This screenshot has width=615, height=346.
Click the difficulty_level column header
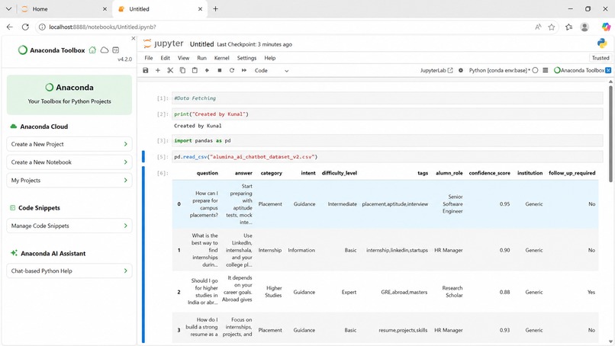[340, 173]
